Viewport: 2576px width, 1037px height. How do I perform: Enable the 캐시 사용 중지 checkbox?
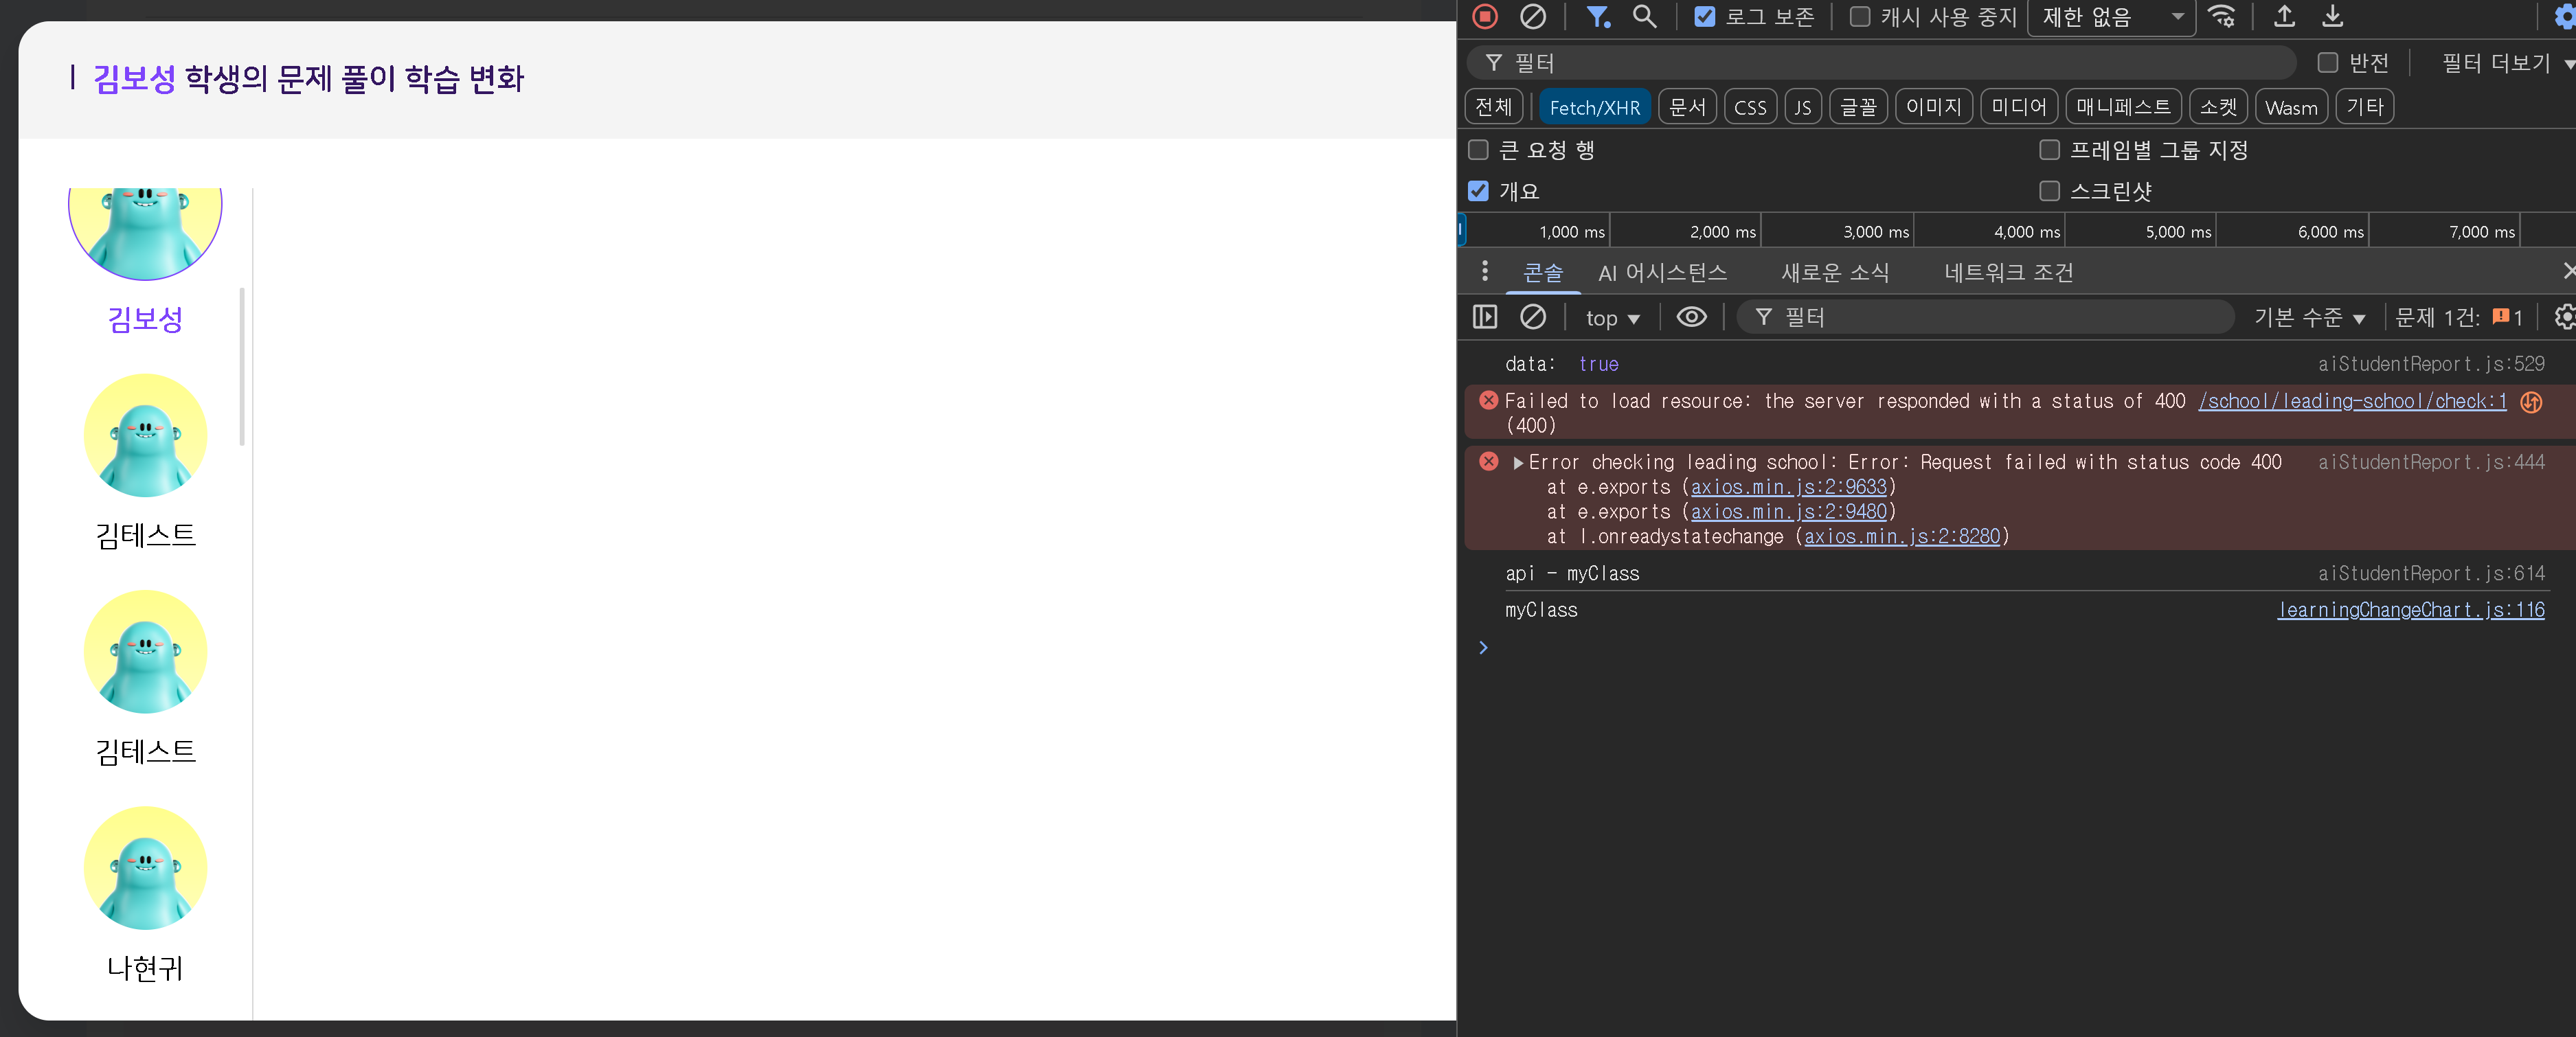(x=1860, y=16)
